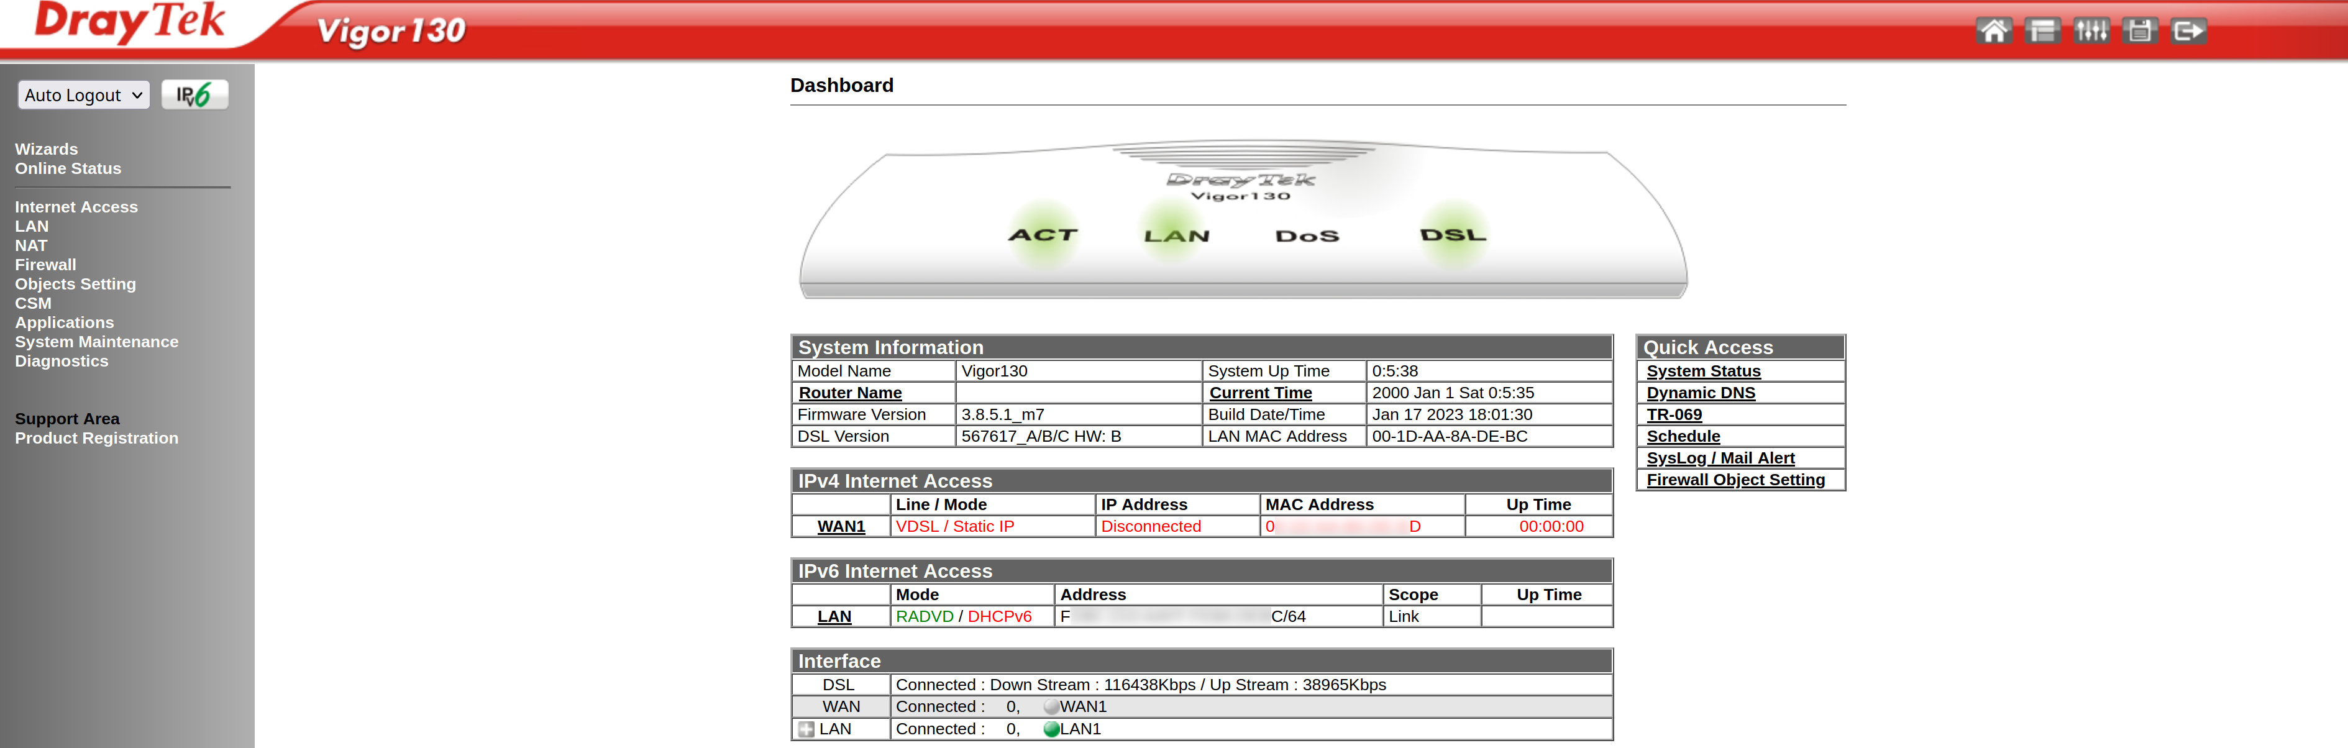Open Dynamic DNS quick access link
The image size is (2348, 748).
point(1700,393)
